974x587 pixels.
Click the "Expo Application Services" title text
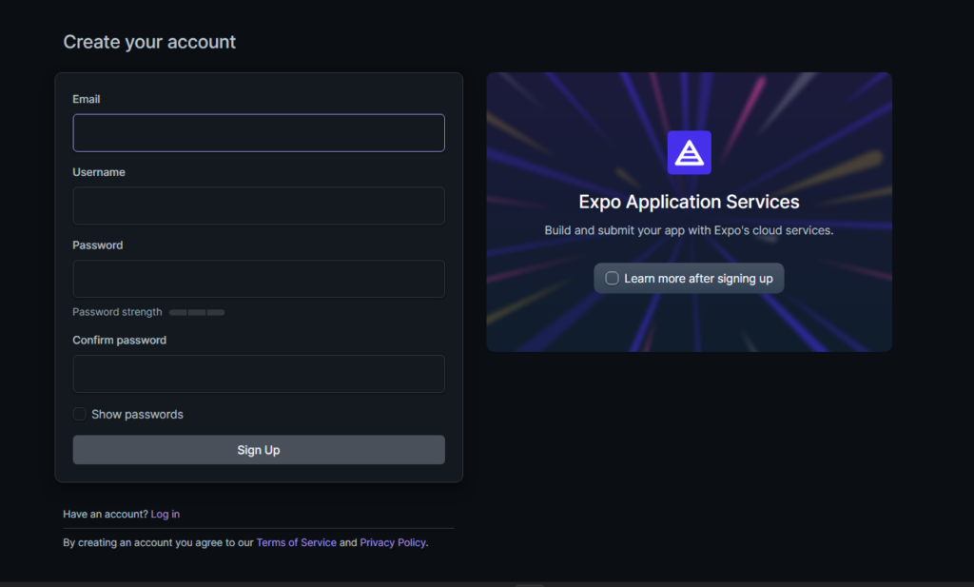point(689,202)
